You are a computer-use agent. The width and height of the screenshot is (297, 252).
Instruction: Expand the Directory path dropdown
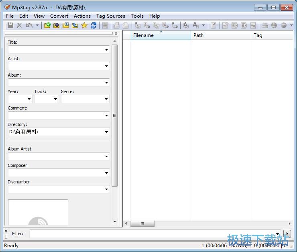pyautogui.click(x=106, y=132)
